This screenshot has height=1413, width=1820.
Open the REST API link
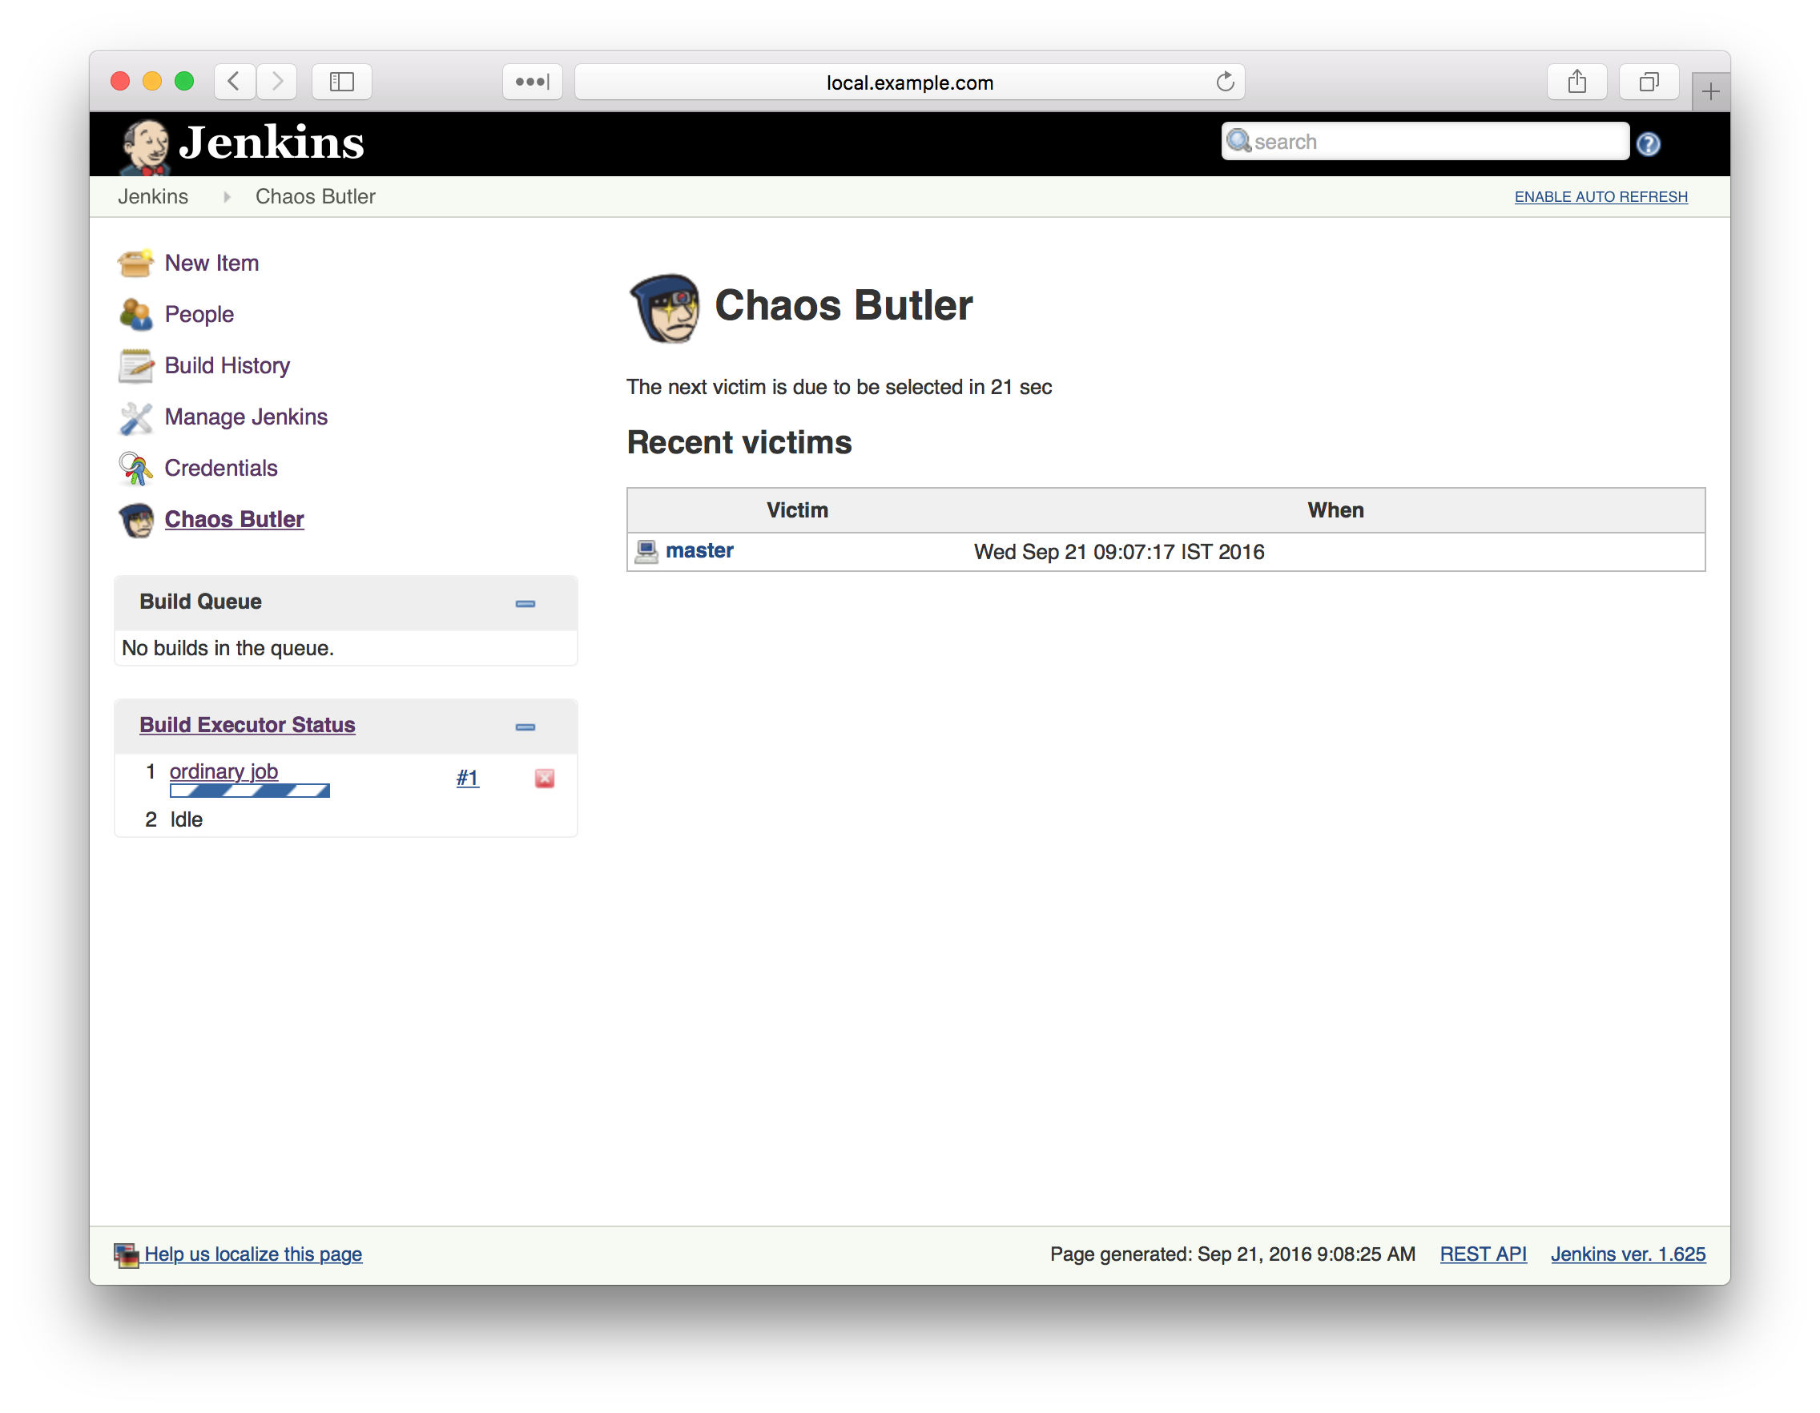(1483, 1254)
